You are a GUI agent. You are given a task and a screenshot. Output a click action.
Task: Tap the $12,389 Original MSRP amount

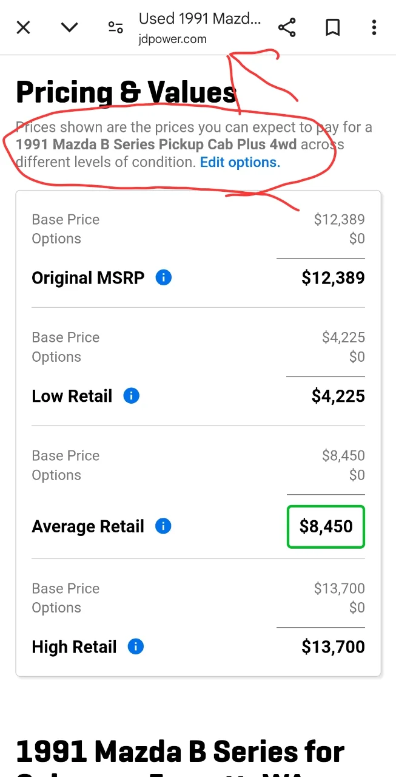[x=333, y=278]
